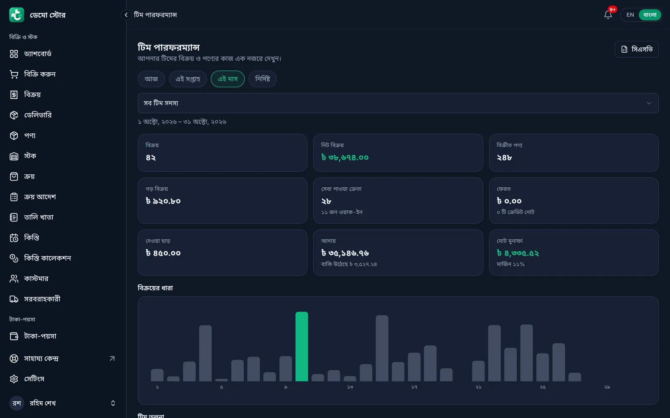Viewport: 670px width, 418px height.
Task: Collapse sidebar with the back chevron
Action: coord(126,15)
